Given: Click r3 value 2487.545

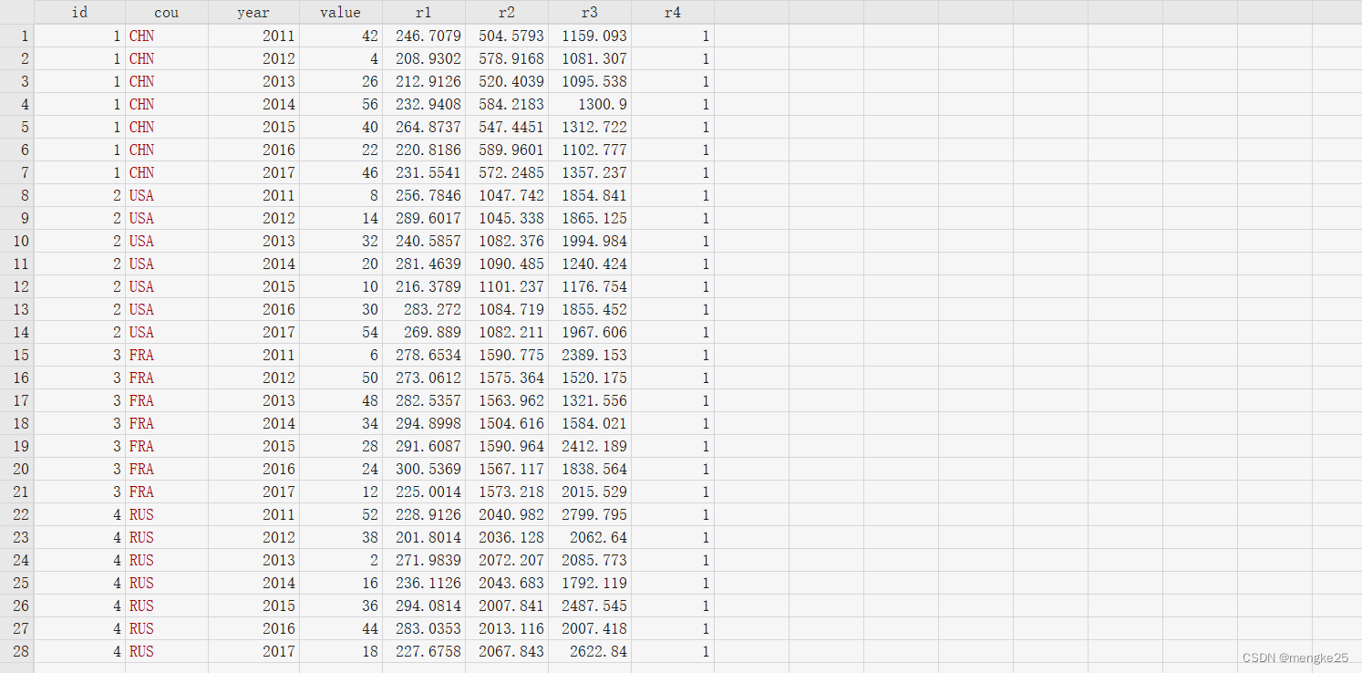Looking at the screenshot, I should click(x=590, y=606).
